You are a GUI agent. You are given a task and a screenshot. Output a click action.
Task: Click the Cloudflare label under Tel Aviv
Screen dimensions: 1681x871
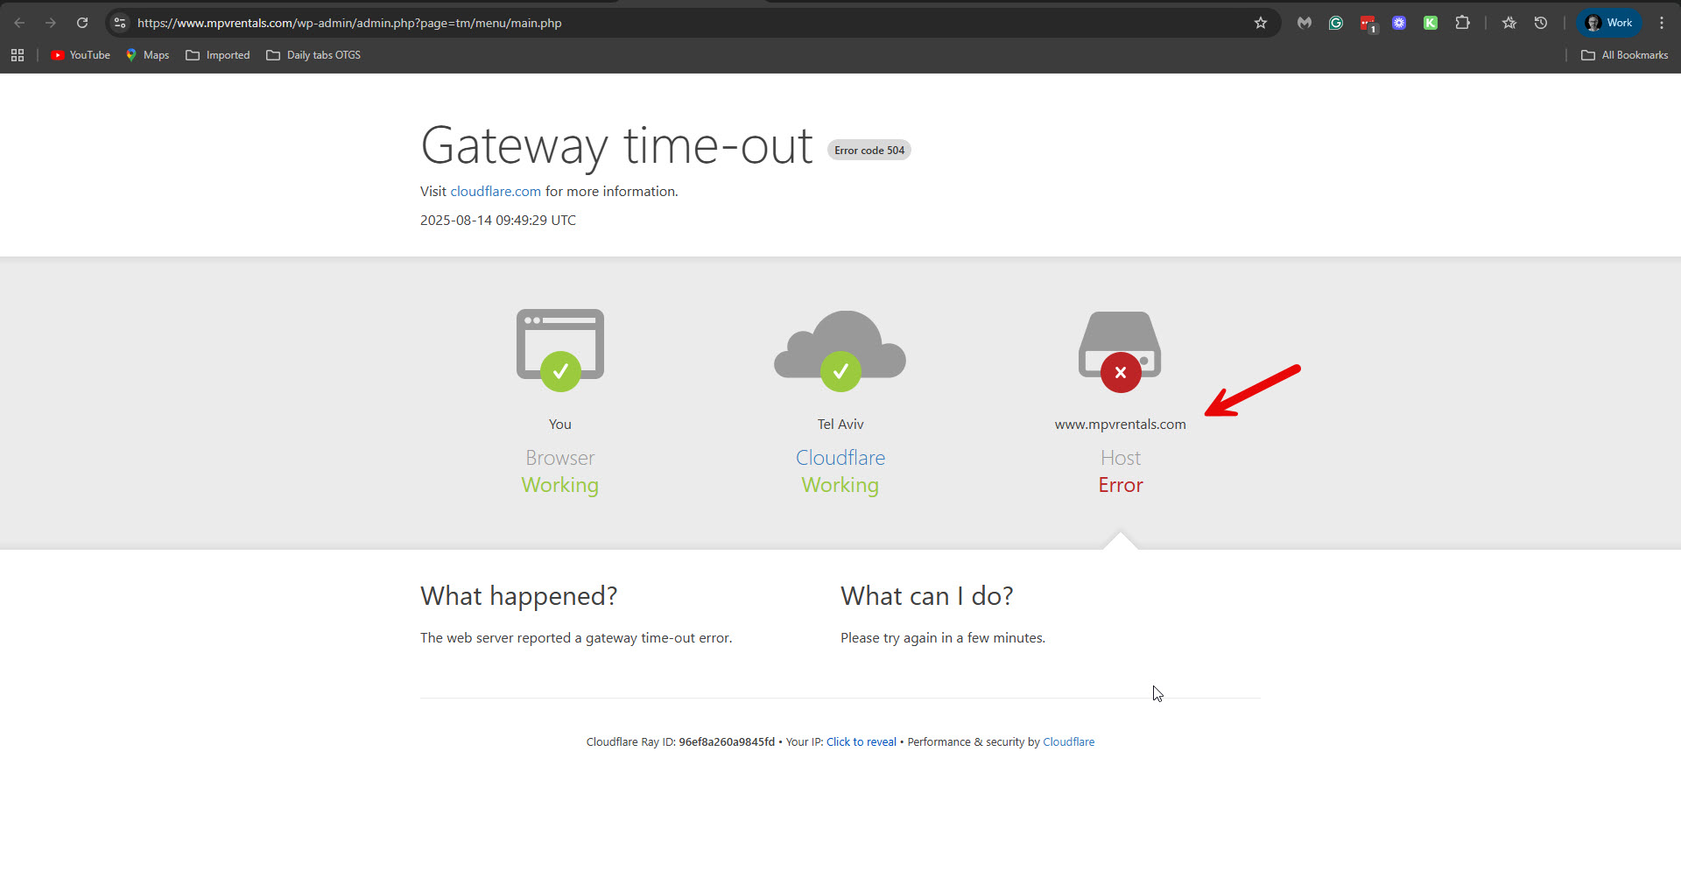[840, 458]
